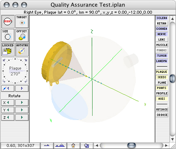
Task: Toggle PLAQUE display button
Action: click(162, 72)
